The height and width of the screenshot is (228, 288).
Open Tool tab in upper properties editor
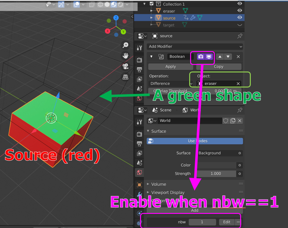(139, 48)
